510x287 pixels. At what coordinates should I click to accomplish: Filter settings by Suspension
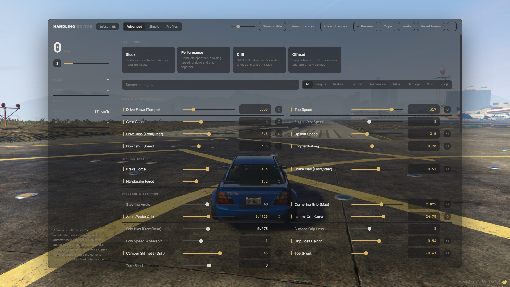pos(377,84)
